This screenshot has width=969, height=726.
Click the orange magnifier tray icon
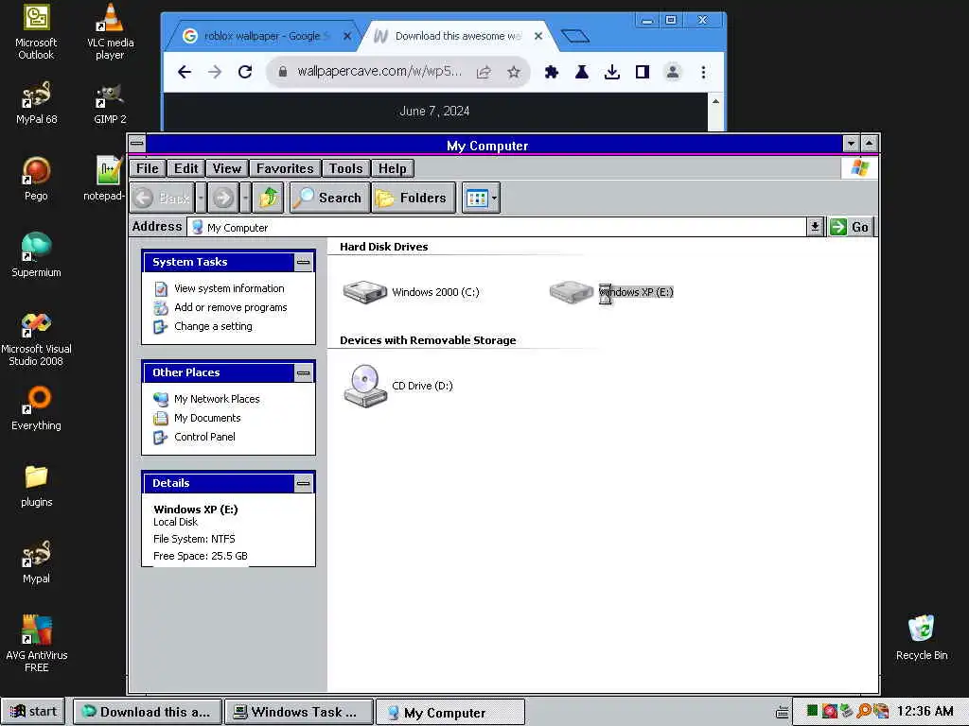click(864, 711)
